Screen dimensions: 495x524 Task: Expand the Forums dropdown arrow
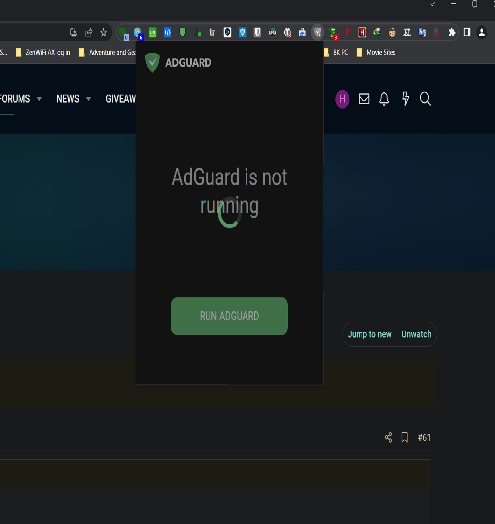point(39,99)
